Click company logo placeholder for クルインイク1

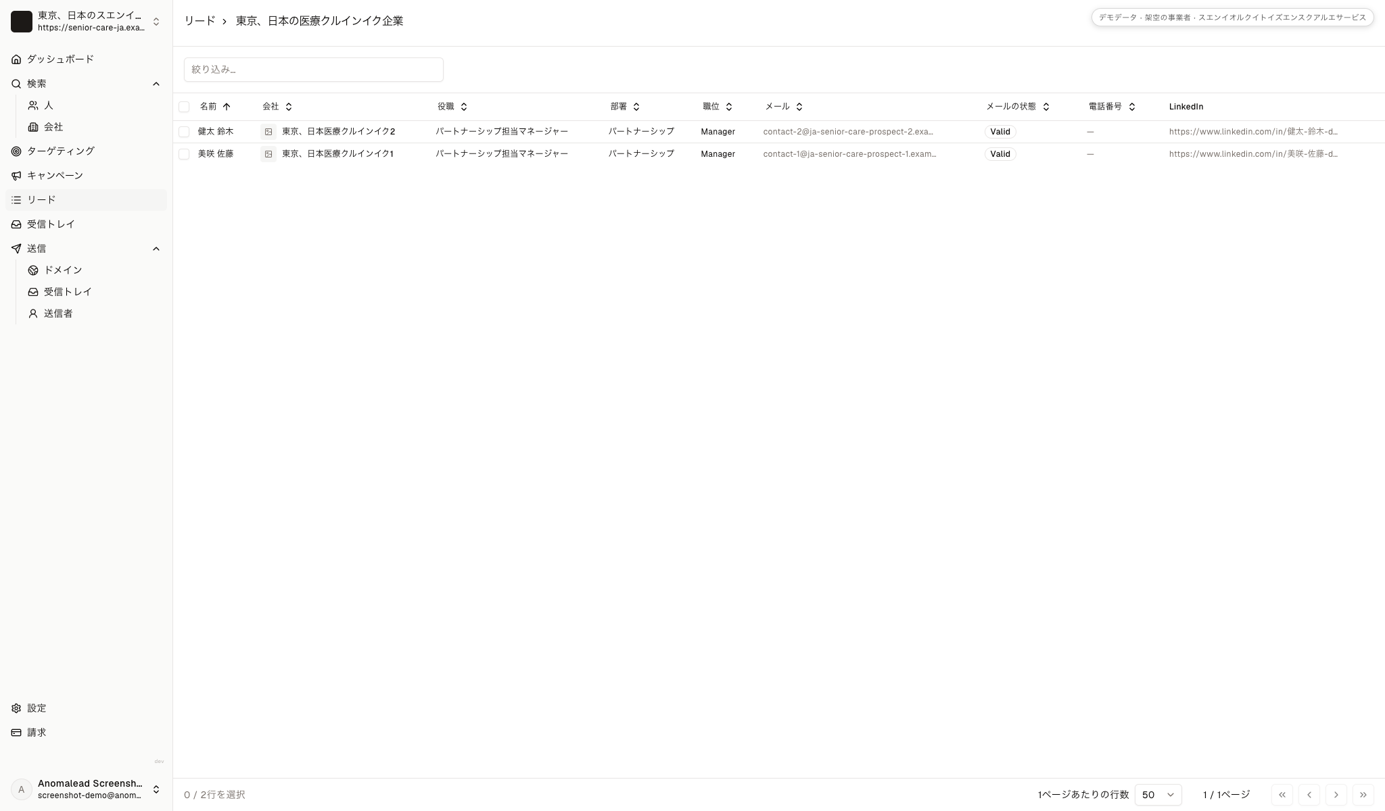[268, 154]
